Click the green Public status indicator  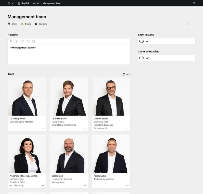(x=22, y=24)
